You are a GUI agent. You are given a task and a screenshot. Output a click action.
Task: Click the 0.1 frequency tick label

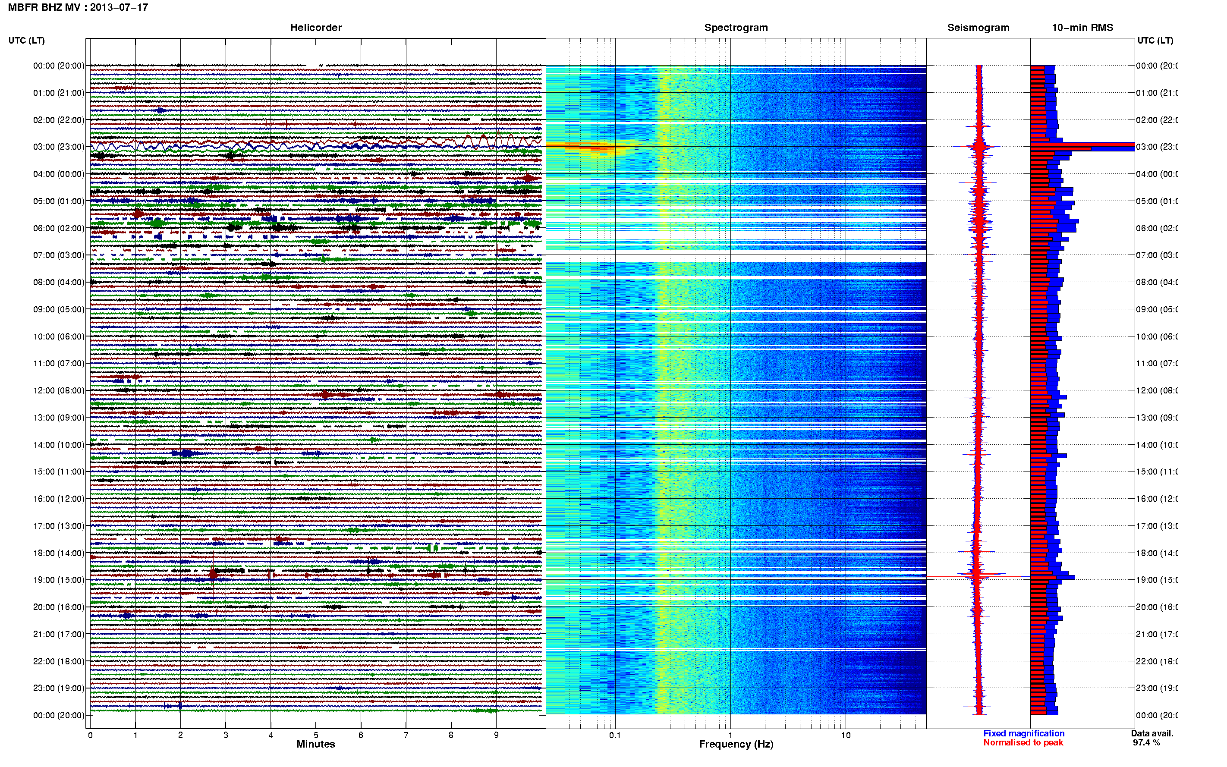615,735
